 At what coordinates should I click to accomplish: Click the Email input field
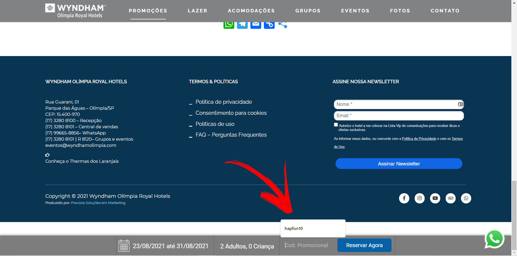[x=399, y=116]
